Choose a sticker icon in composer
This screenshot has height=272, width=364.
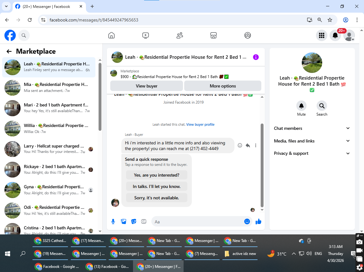click(x=134, y=222)
